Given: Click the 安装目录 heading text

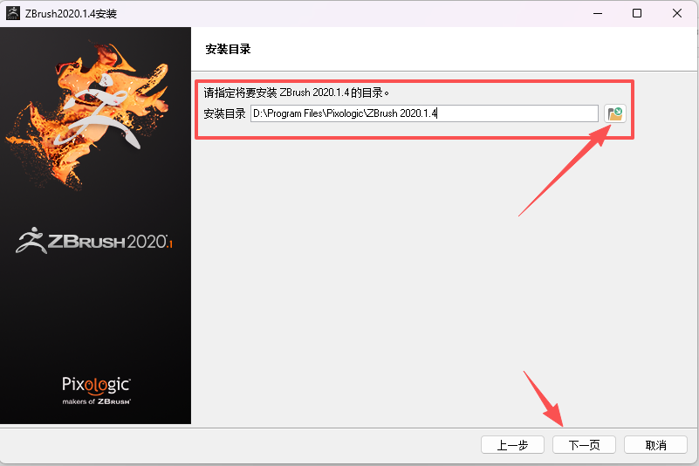Looking at the screenshot, I should 228,49.
